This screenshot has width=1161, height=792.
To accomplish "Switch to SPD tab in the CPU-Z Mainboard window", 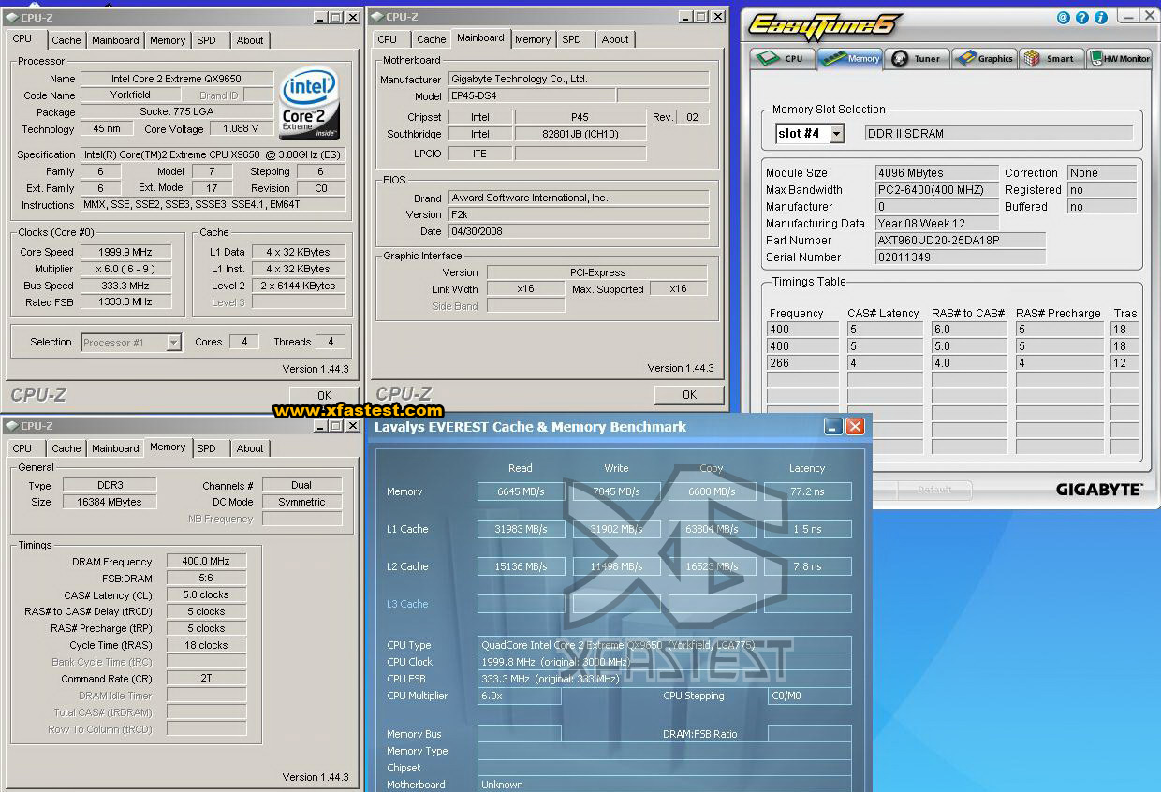I will point(571,39).
